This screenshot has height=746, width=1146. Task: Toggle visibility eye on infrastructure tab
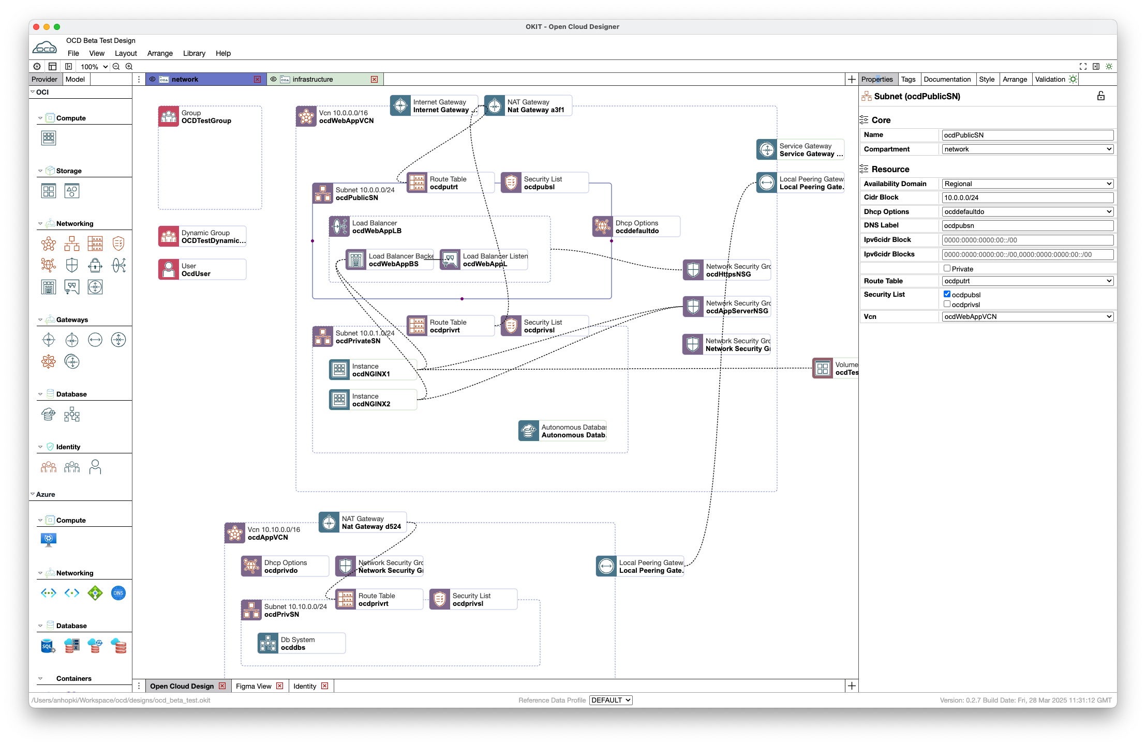click(x=274, y=79)
